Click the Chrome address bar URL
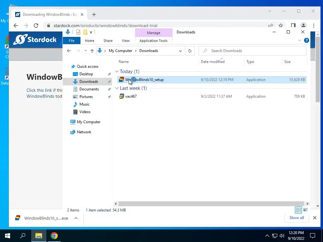Screen dimensions: 323x242 105,26
